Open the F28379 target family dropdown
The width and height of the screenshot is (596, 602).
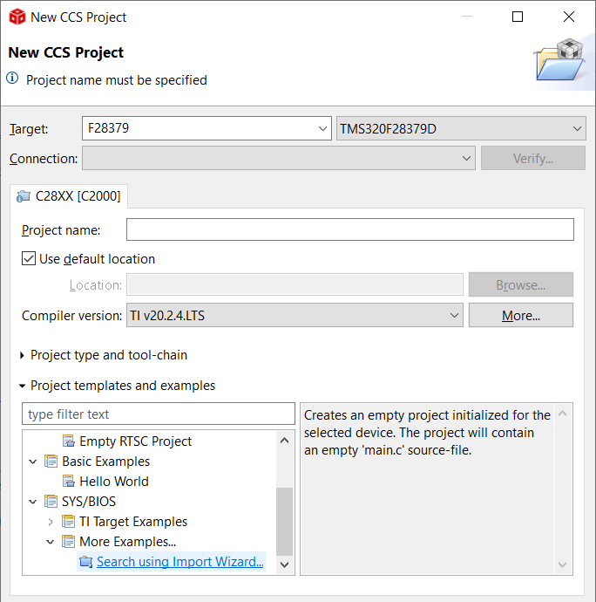207,128
